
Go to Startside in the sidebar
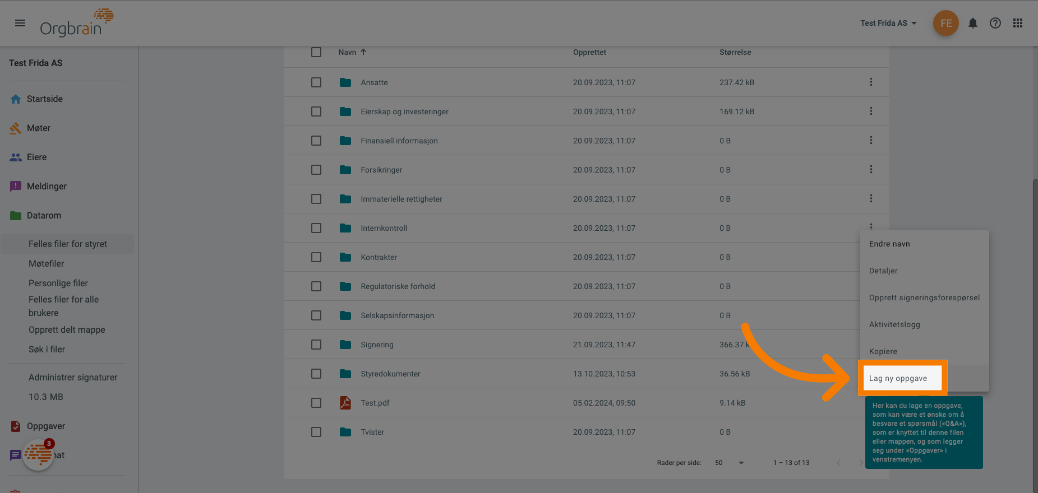pyautogui.click(x=45, y=99)
